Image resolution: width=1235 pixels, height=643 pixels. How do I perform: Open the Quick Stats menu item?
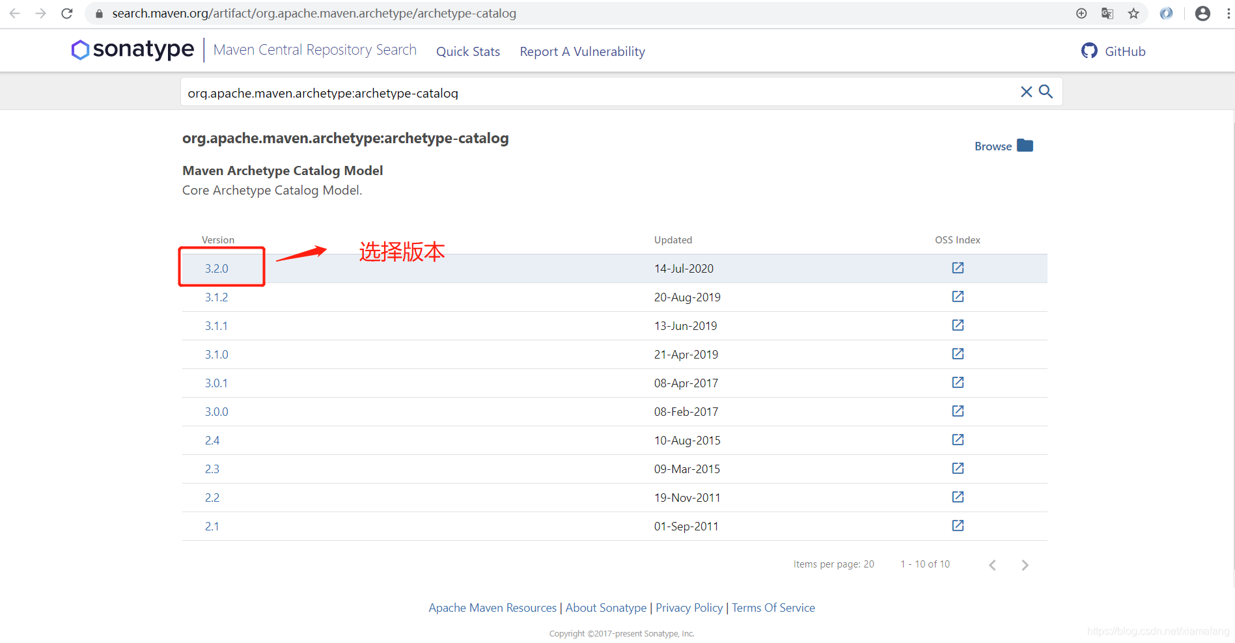(x=467, y=51)
